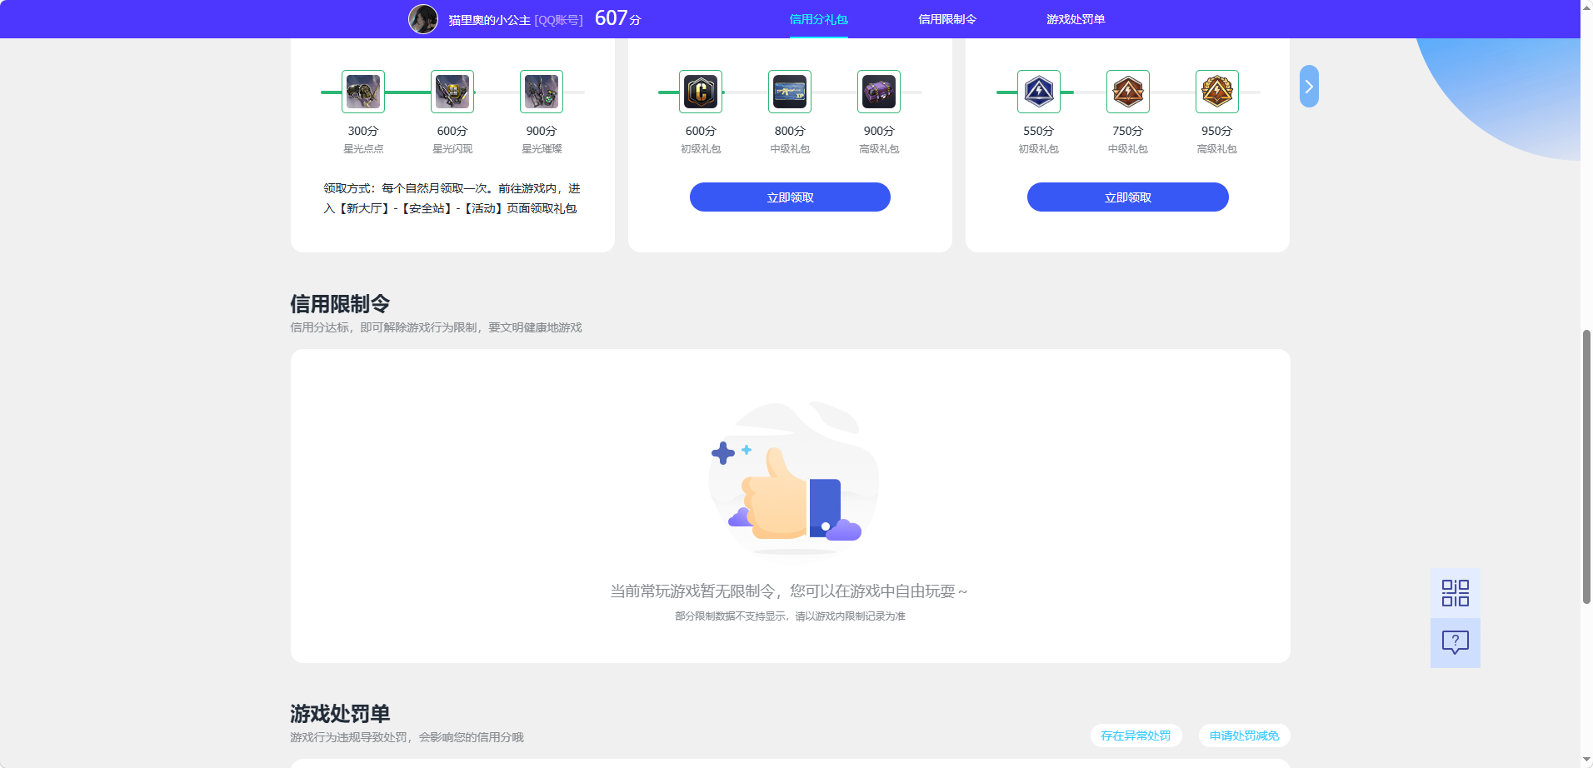Select the 900分 高级礼包 purple chest icon
The width and height of the screenshot is (1593, 768).
click(x=879, y=92)
